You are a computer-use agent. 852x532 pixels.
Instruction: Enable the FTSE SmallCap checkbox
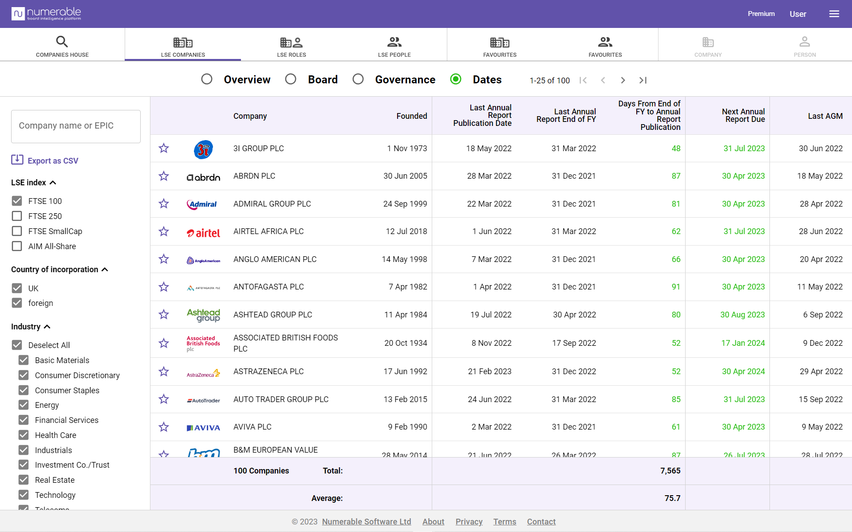tap(17, 231)
